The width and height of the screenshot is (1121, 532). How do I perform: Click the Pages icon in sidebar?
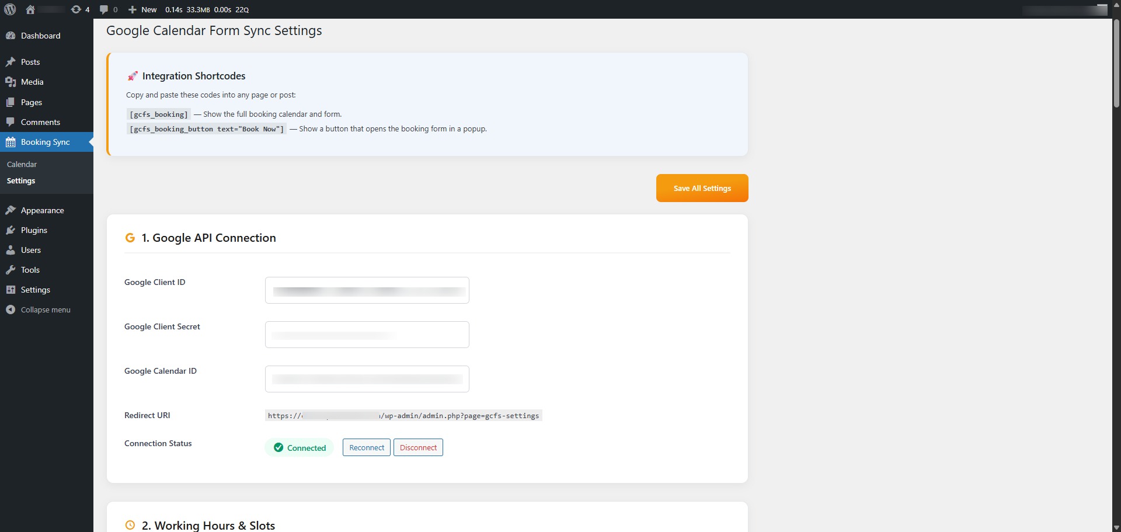click(x=11, y=102)
